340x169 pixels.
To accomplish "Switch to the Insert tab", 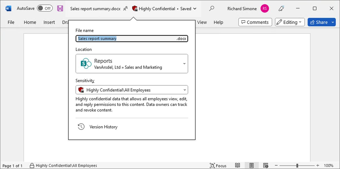I will tap(49, 22).
